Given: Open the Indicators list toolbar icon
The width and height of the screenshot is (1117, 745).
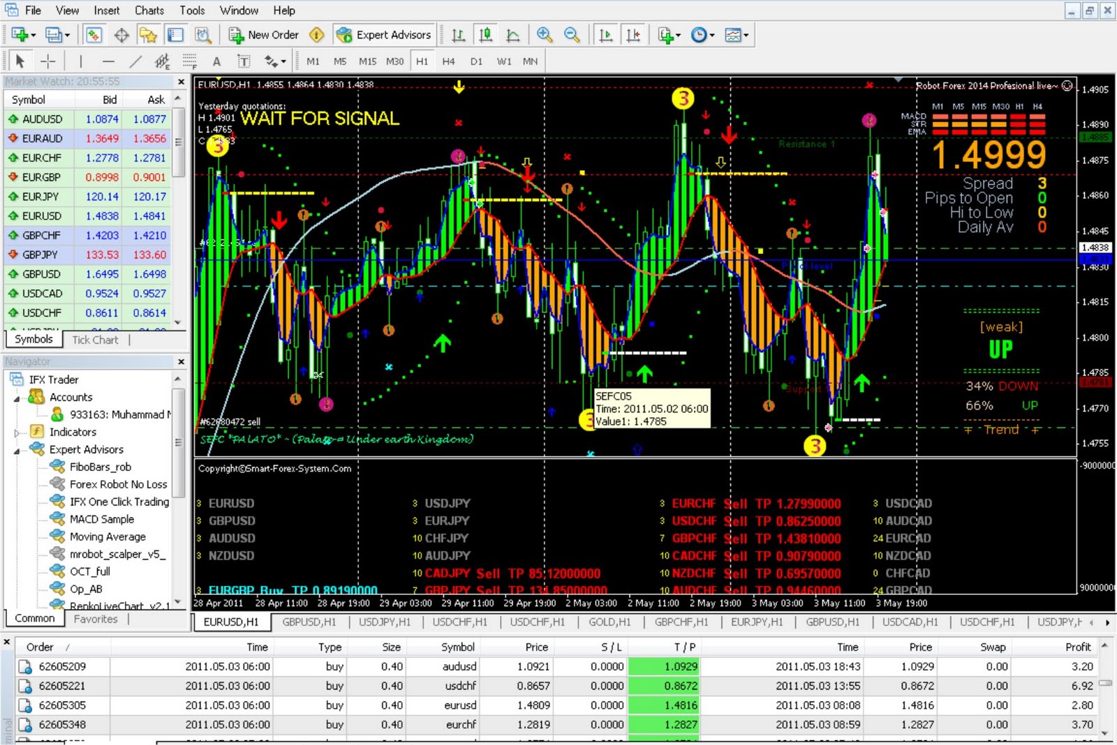Looking at the screenshot, I should [665, 35].
